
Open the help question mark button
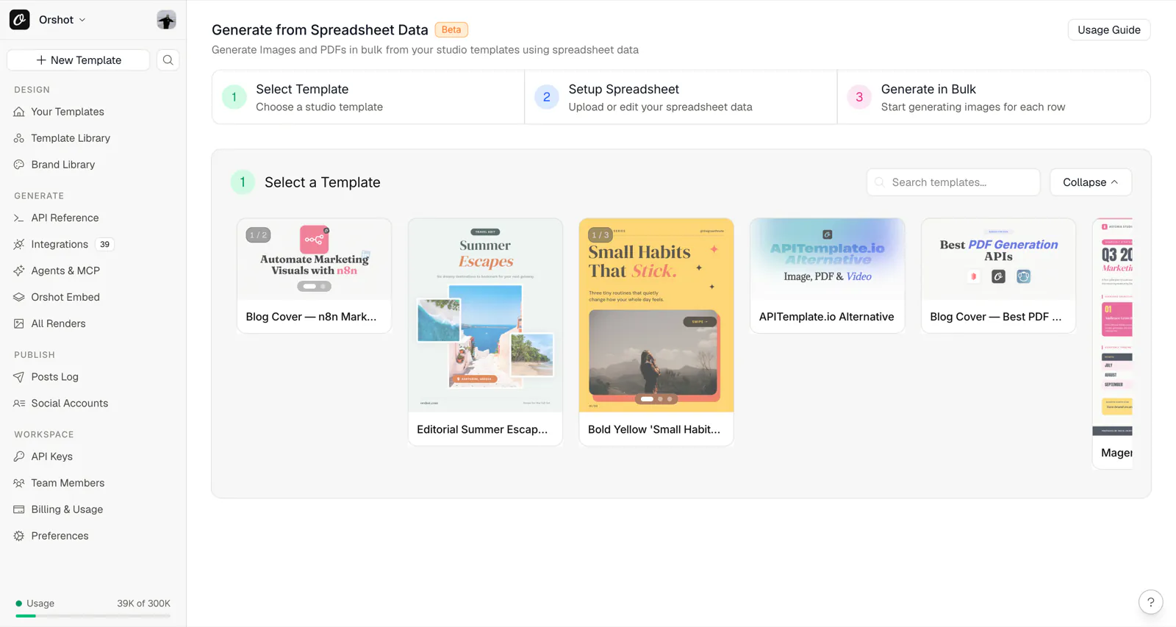[1150, 602]
